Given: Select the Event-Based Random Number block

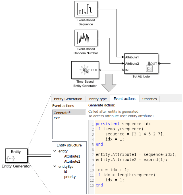Looking at the screenshot, I should point(86,38).
